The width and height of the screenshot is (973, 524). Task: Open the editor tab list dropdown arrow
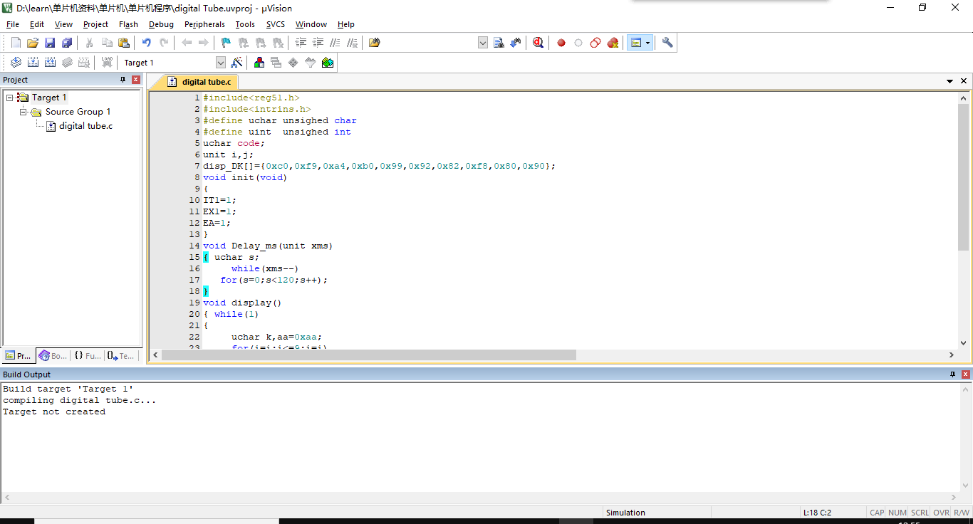click(x=949, y=81)
